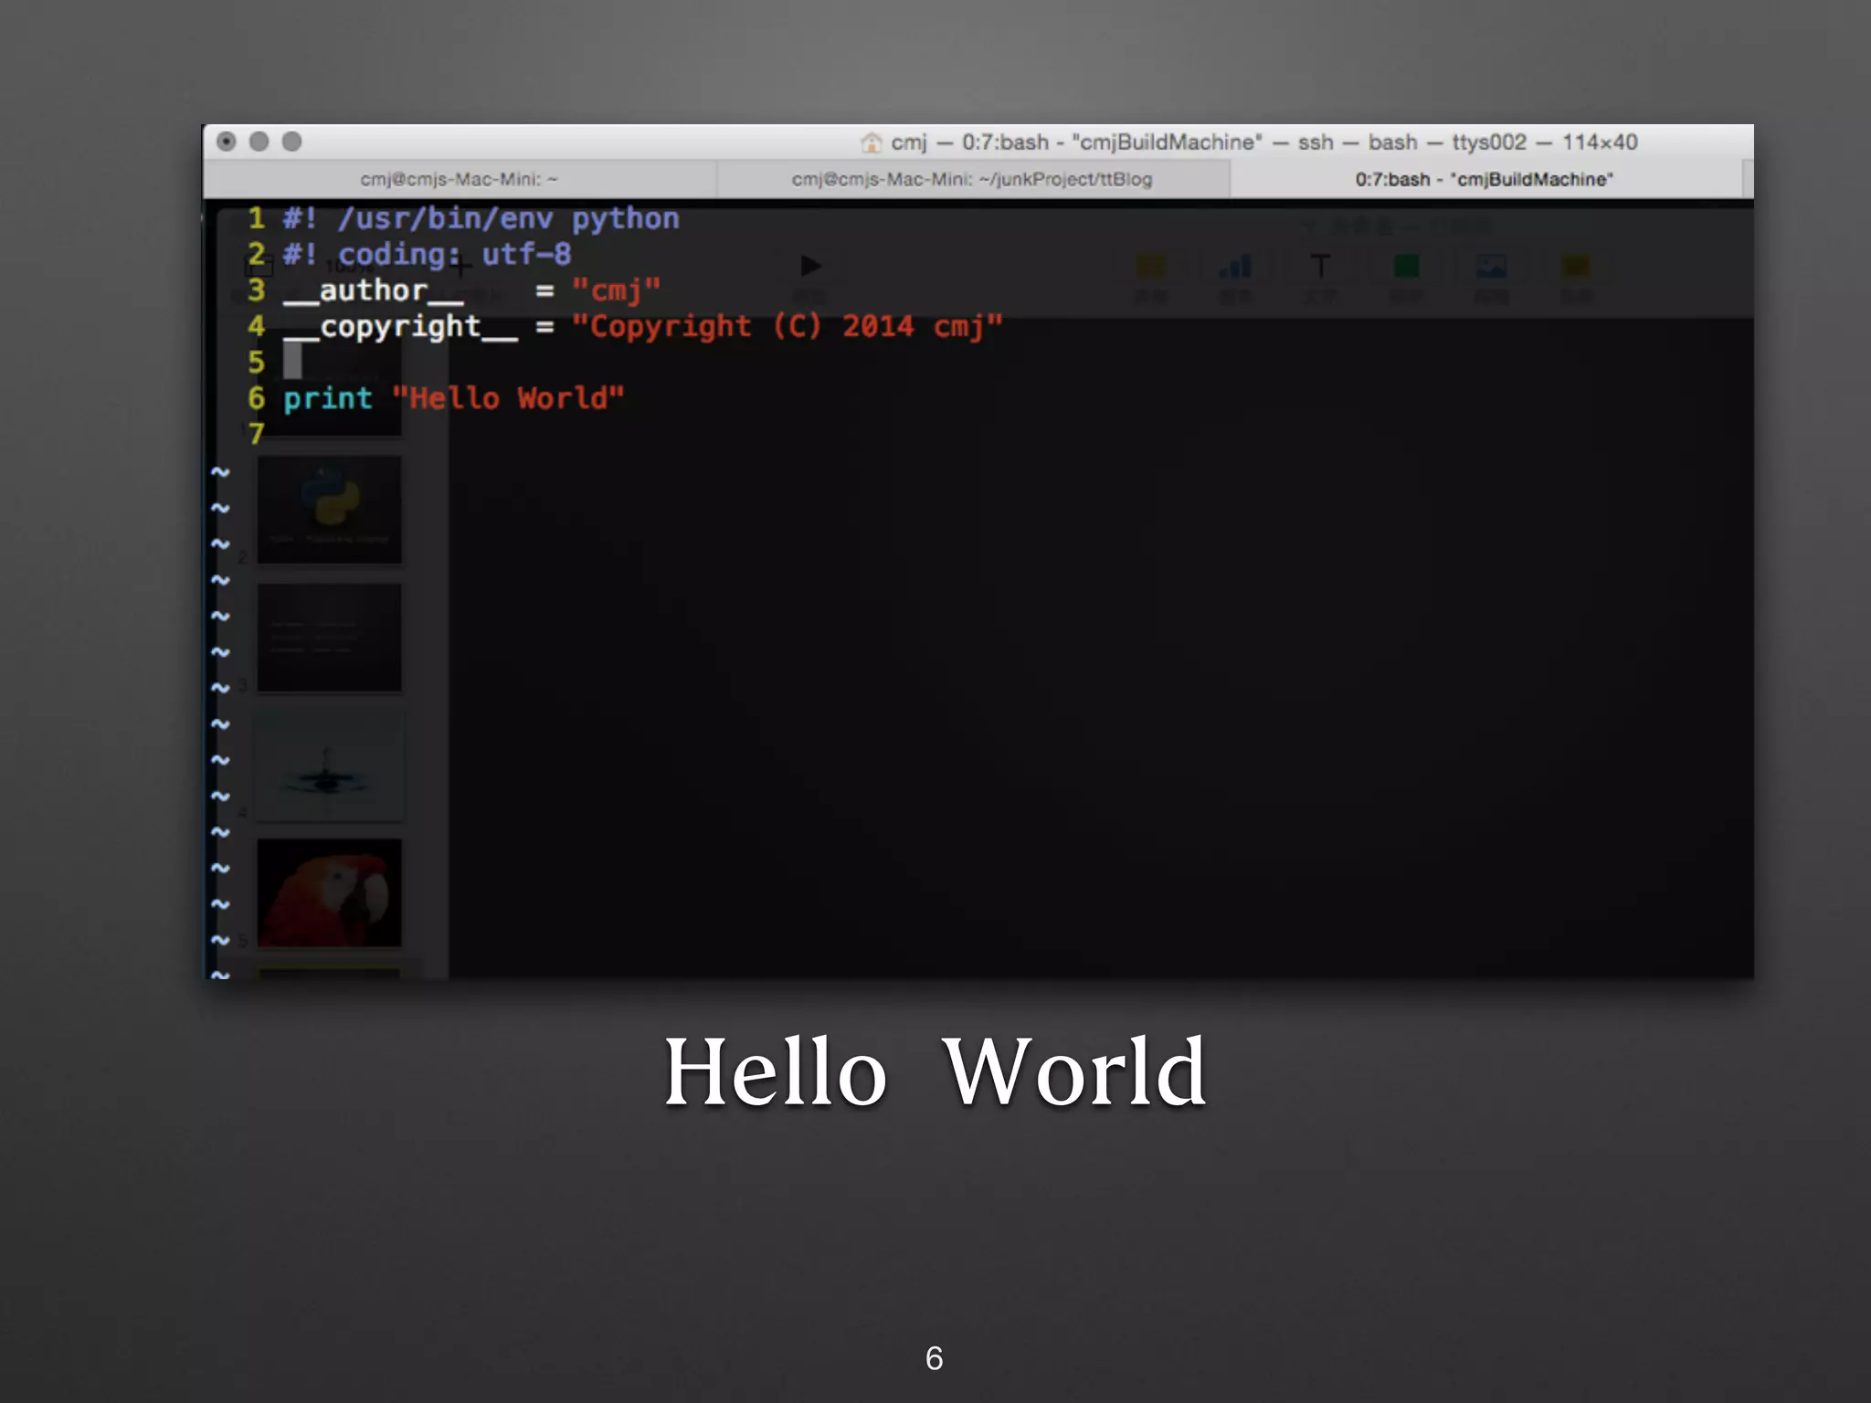Click the '__author__' variable name
This screenshot has width=1871, height=1403.
[374, 291]
